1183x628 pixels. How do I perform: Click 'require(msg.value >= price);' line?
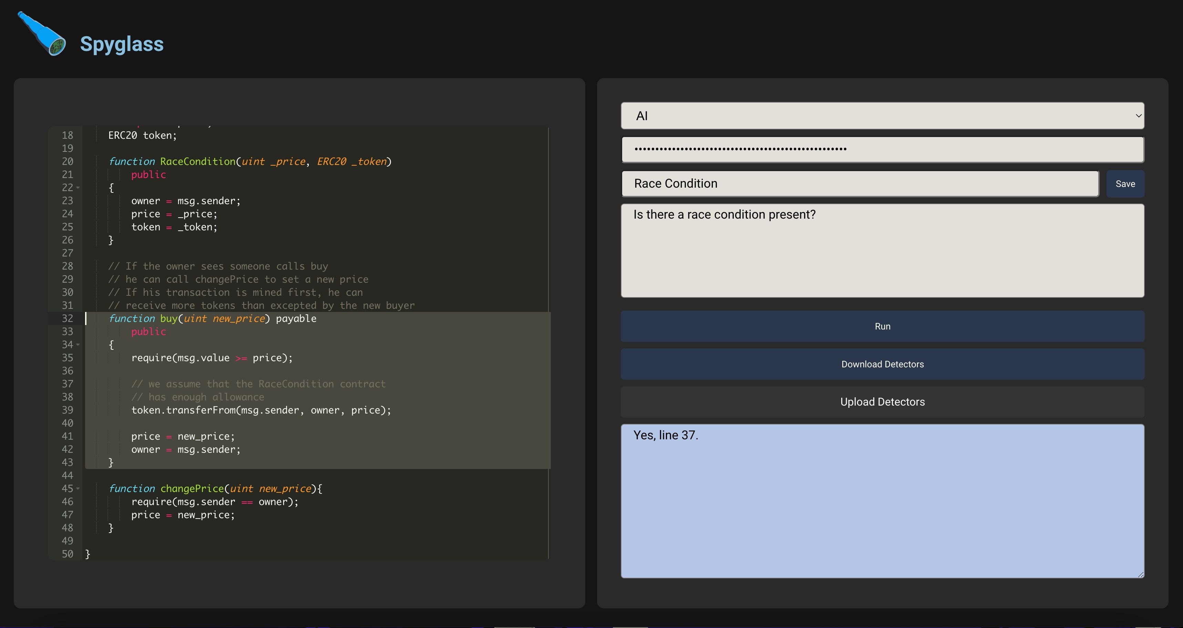point(212,358)
